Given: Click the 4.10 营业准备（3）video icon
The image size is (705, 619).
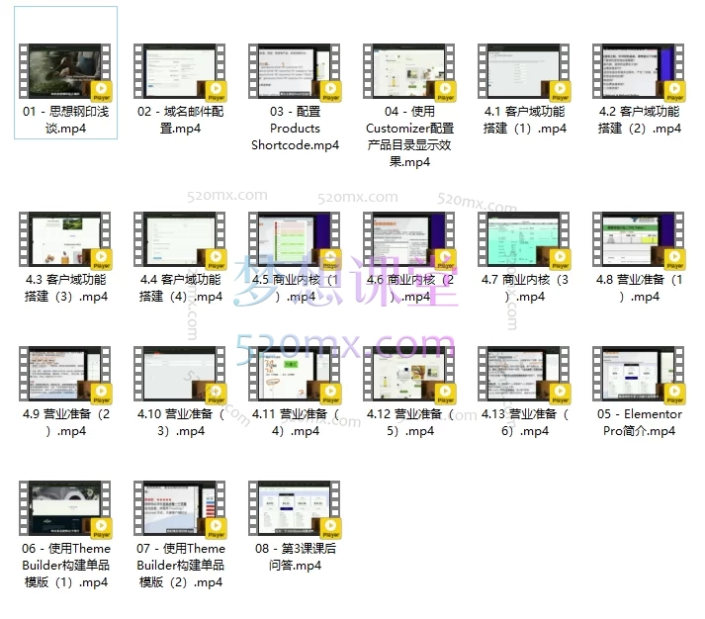Looking at the screenshot, I should [x=180, y=375].
